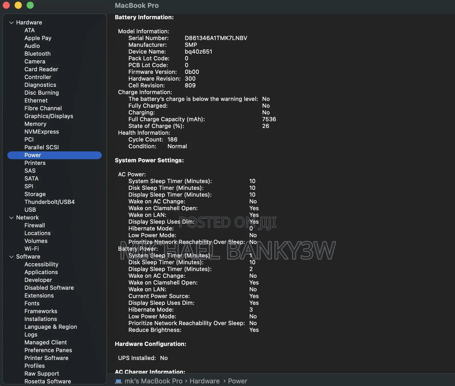Image resolution: width=455 pixels, height=386 pixels.
Task: Select the NVMExpress entry
Action: pos(42,132)
